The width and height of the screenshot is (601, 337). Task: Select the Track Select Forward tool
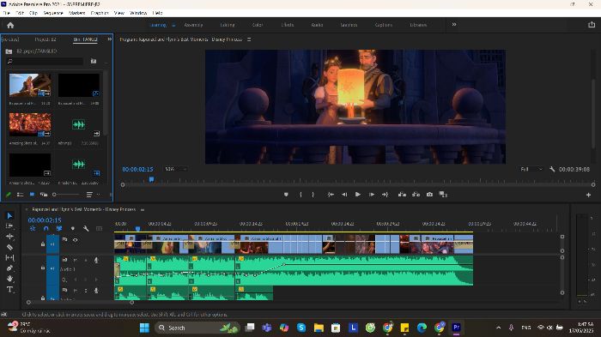pos(9,226)
